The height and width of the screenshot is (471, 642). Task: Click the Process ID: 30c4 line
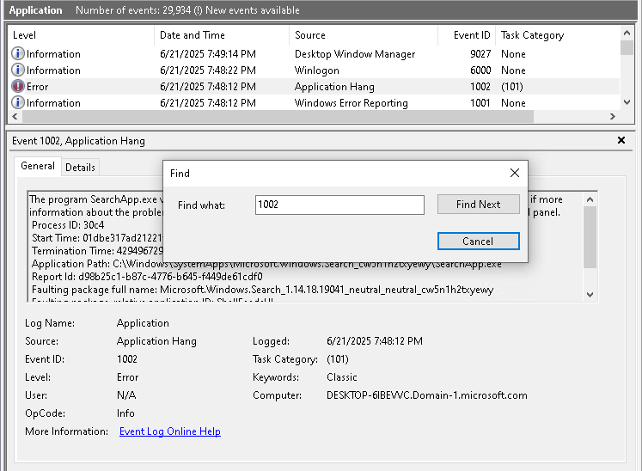tap(68, 225)
